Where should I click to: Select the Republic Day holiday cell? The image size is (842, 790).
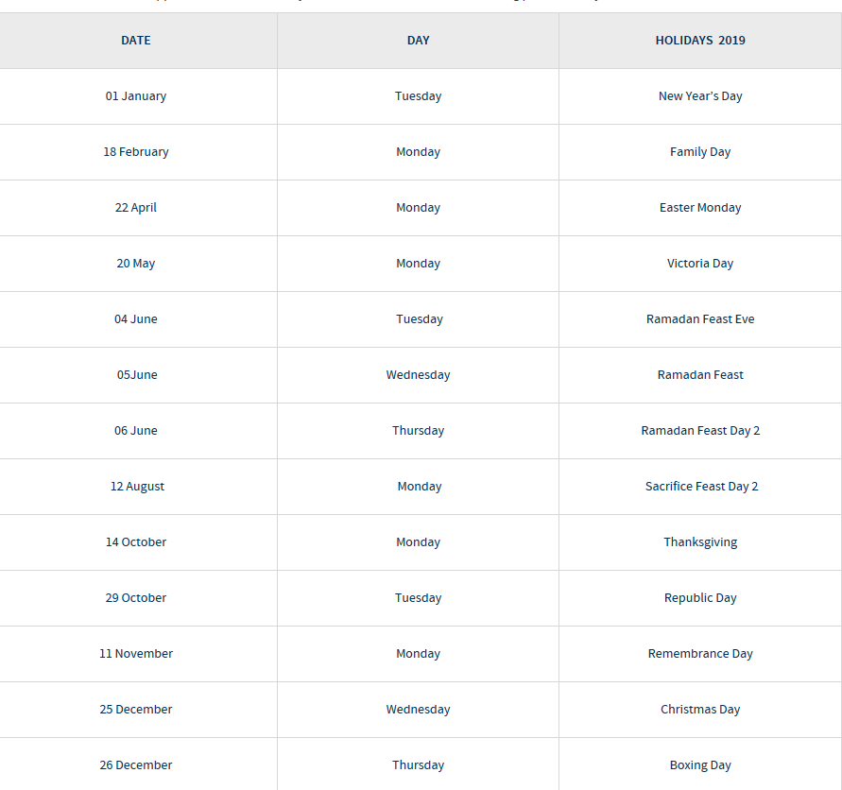pos(700,598)
